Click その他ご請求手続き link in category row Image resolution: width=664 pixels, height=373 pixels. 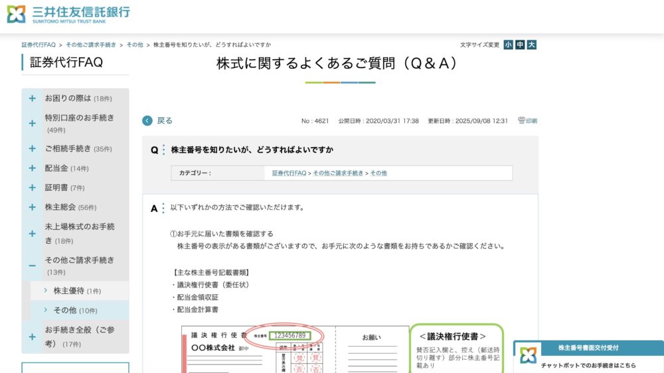pyautogui.click(x=338, y=173)
